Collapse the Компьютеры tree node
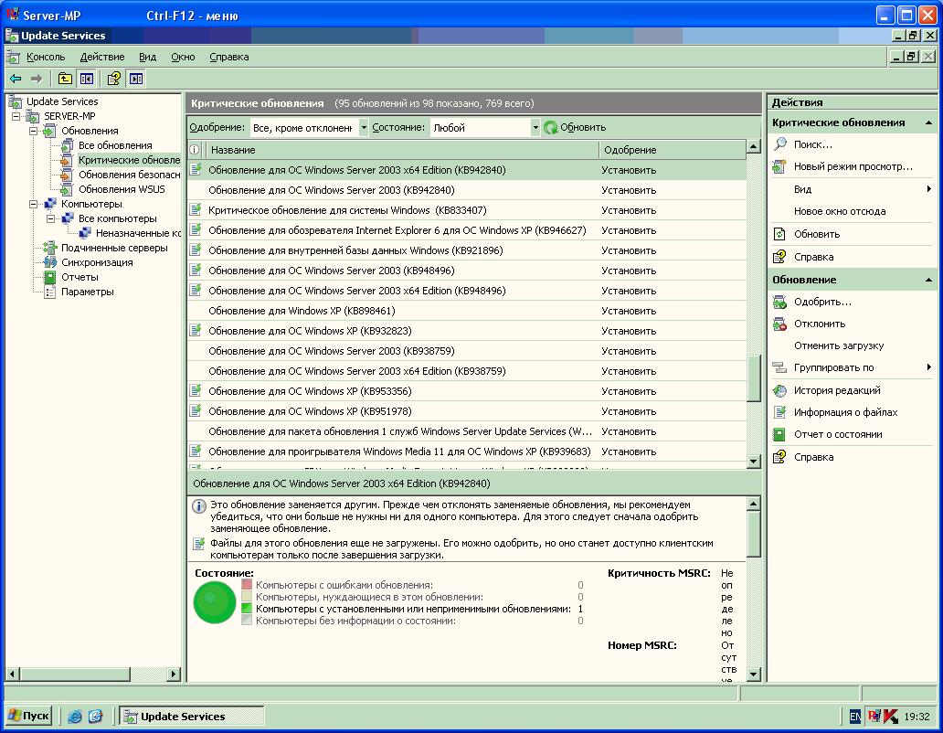This screenshot has width=943, height=733. 33,204
